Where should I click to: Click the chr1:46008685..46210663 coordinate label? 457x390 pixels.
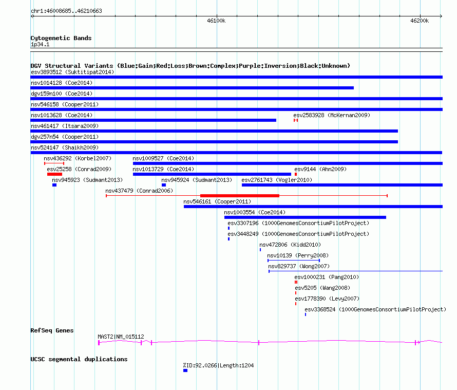(66, 11)
